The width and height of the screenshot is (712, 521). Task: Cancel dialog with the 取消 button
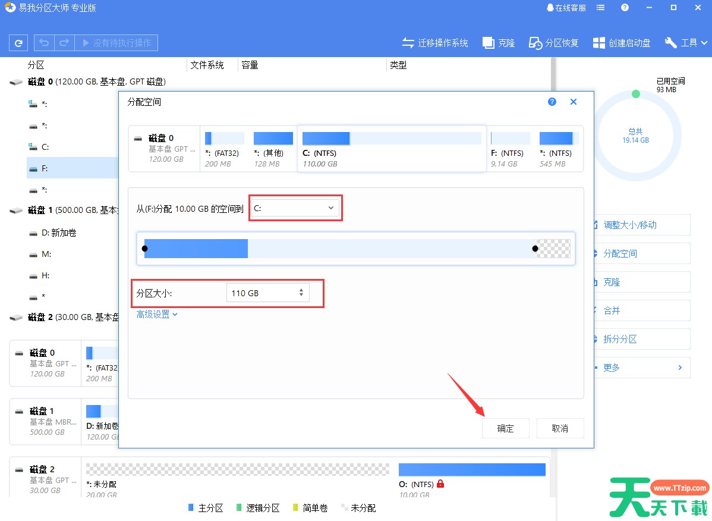click(560, 428)
